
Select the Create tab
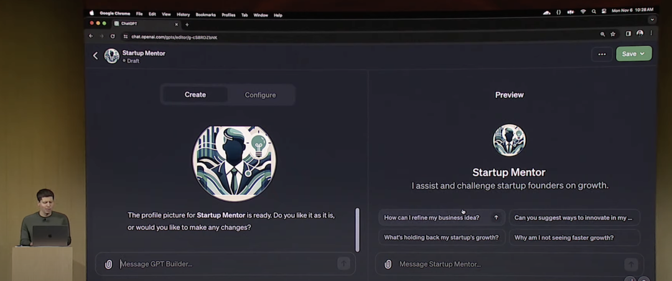pyautogui.click(x=195, y=95)
